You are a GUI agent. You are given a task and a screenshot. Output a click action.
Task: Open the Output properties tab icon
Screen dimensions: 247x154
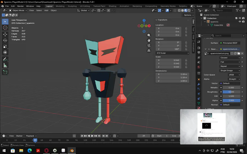pyautogui.click(x=199, y=53)
